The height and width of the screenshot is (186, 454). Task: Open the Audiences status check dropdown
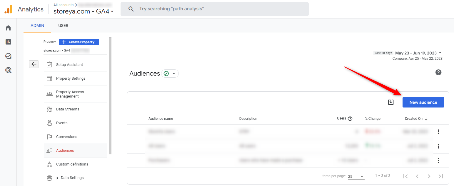(x=170, y=74)
